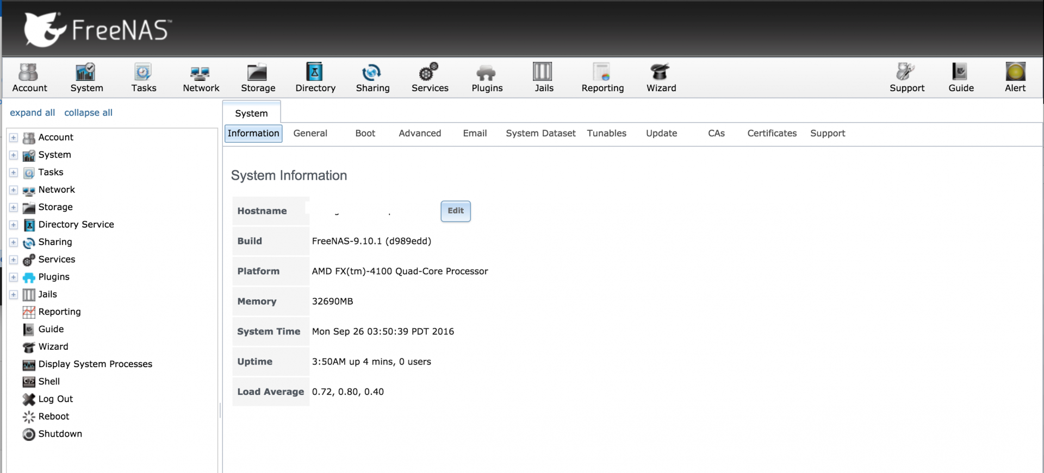Expand the Plugins tree node

point(14,277)
